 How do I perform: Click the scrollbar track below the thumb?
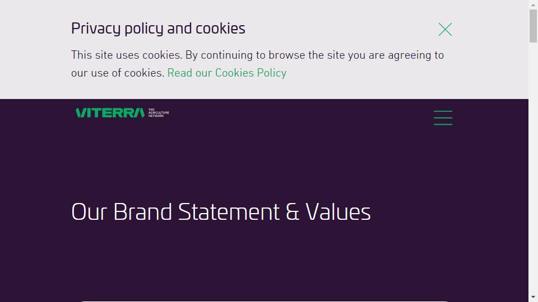pyautogui.click(x=533, y=168)
